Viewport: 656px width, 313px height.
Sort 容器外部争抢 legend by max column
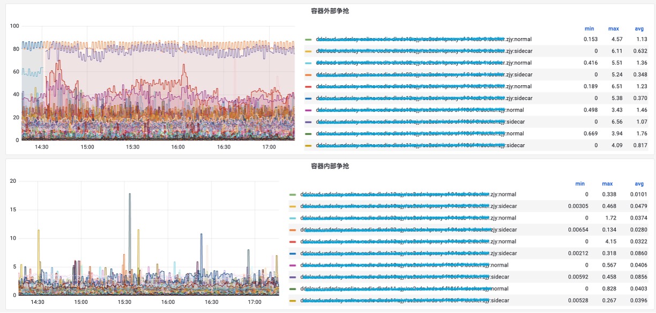pos(613,28)
